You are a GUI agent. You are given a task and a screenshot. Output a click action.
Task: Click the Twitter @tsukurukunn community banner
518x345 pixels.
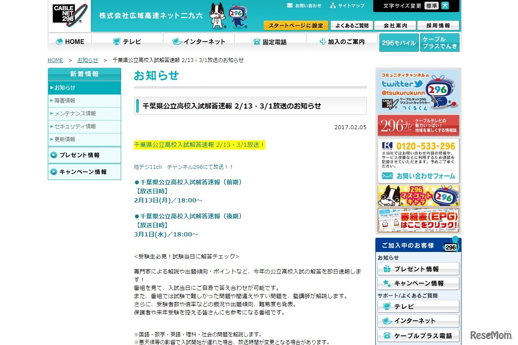(x=418, y=90)
